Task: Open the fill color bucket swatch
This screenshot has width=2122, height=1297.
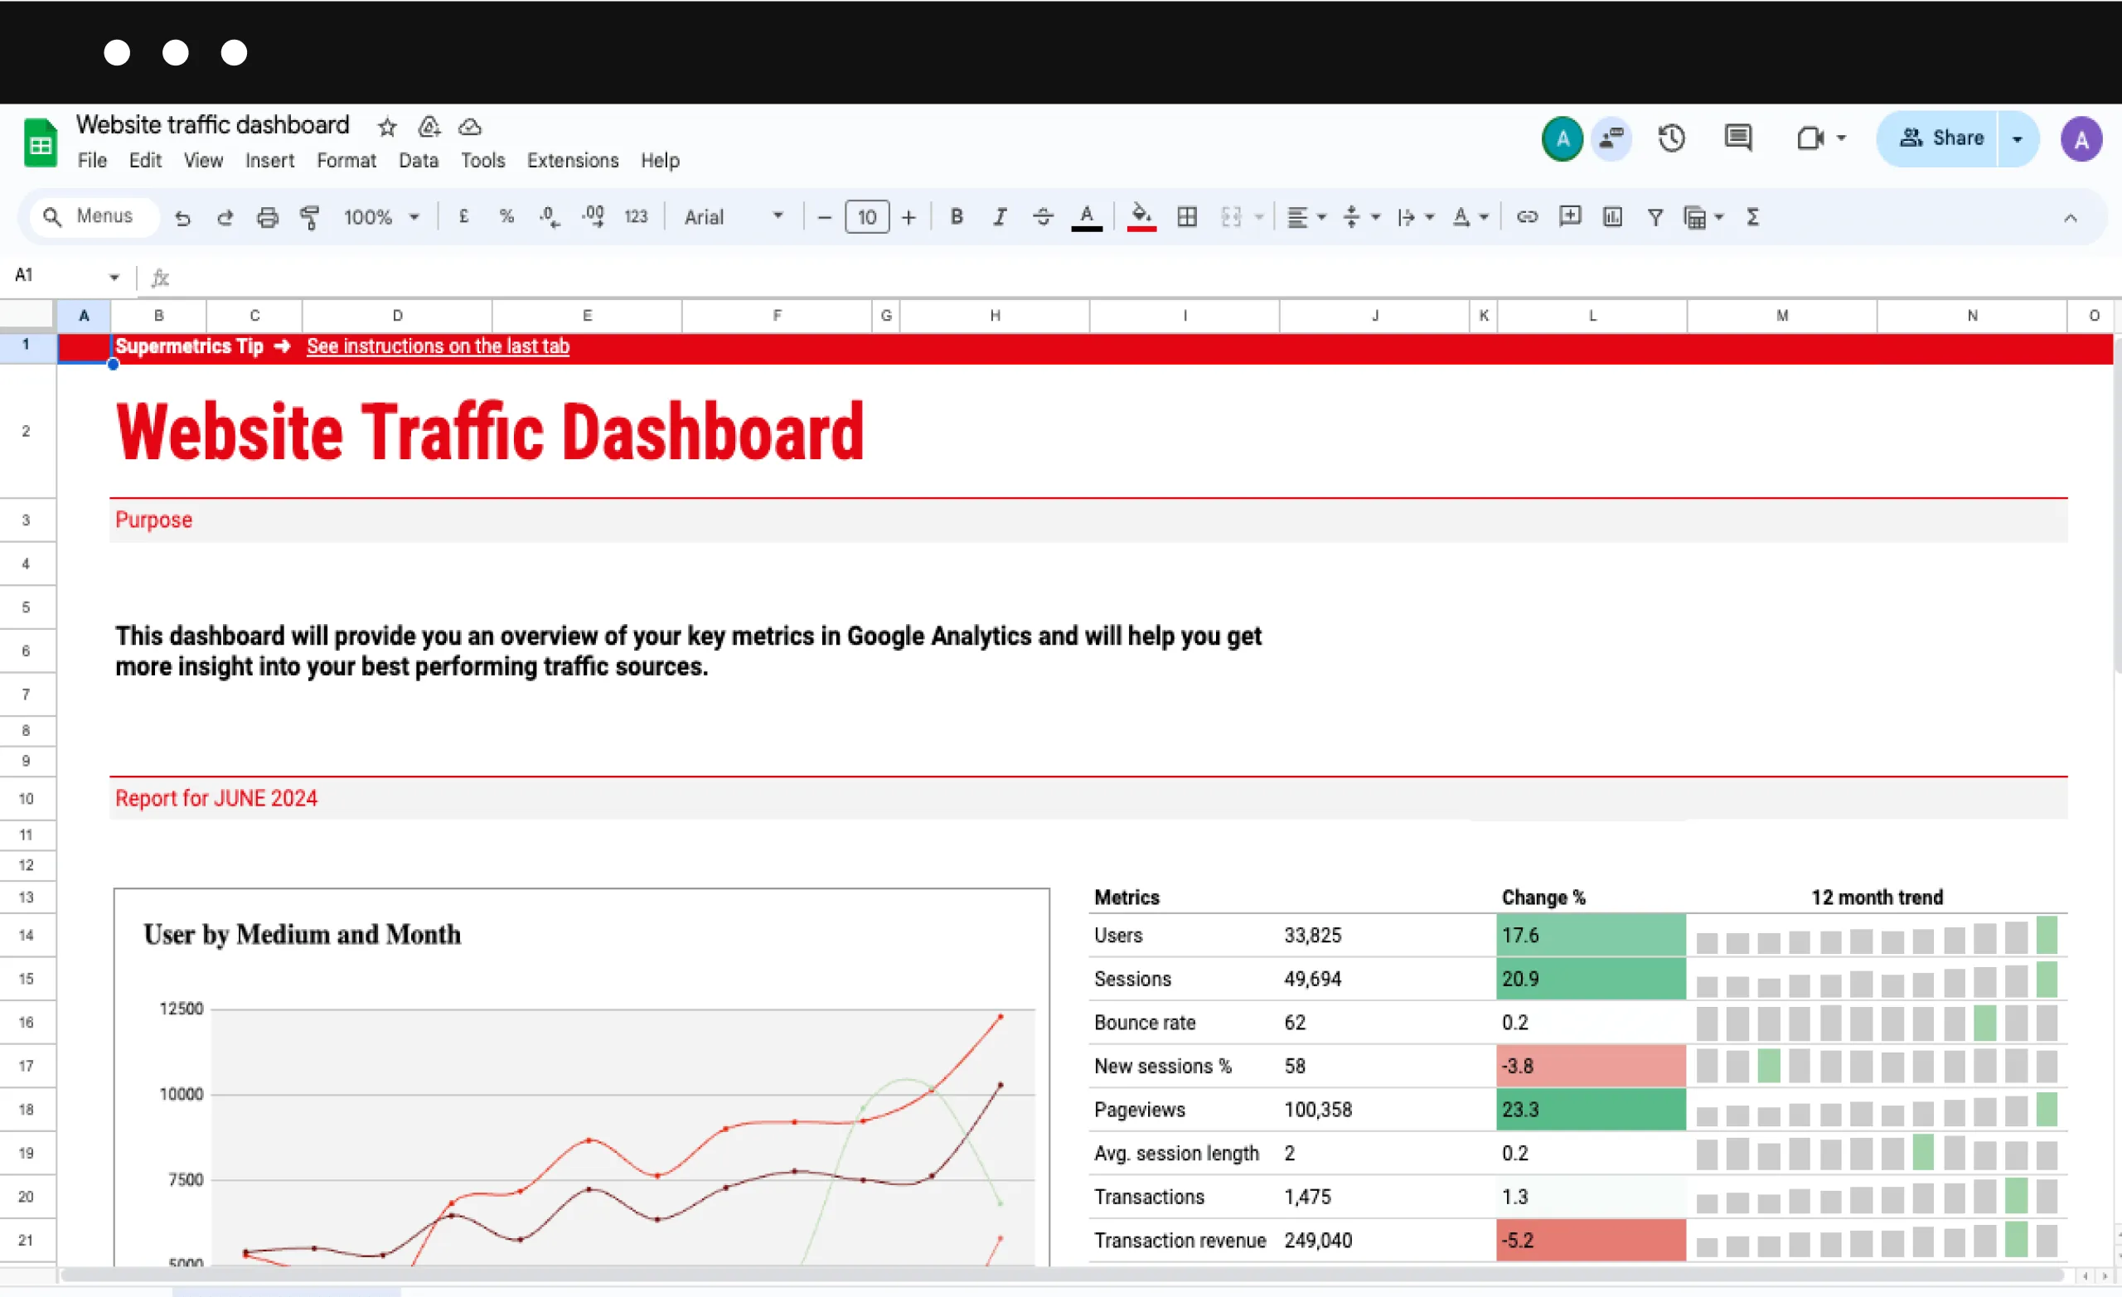Action: point(1141,217)
